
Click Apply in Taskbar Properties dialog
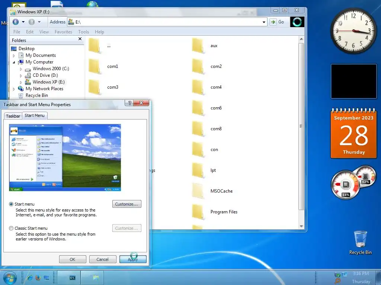tap(133, 259)
